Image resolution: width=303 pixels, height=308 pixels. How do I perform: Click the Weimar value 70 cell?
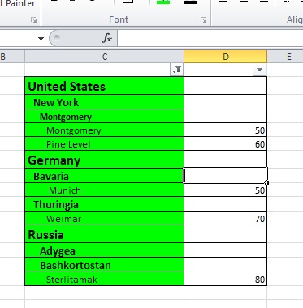[226, 218]
